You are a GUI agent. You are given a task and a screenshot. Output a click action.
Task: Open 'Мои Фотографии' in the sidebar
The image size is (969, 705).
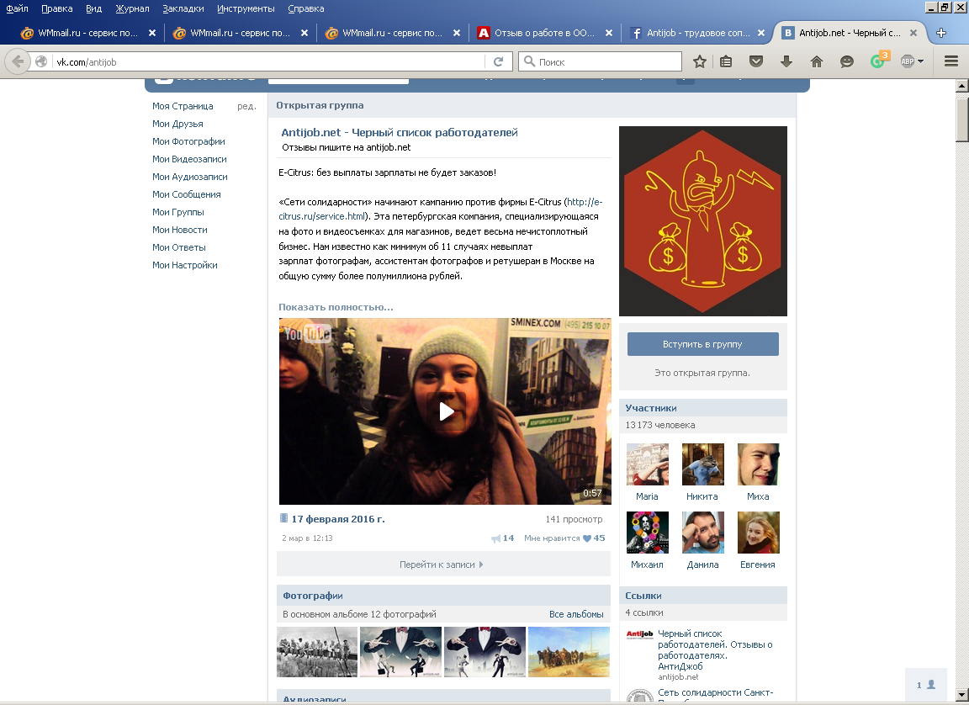[188, 141]
